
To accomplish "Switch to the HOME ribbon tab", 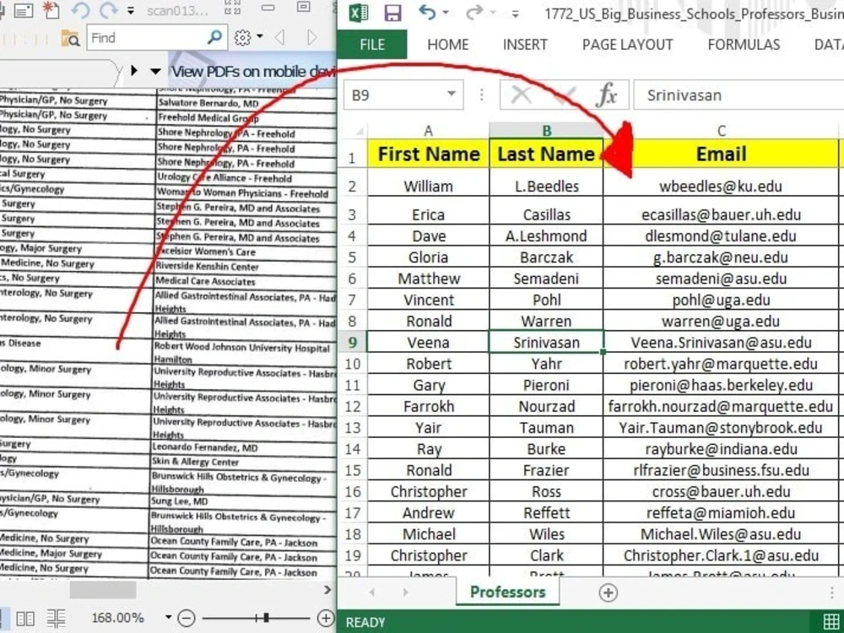I will pyautogui.click(x=448, y=45).
